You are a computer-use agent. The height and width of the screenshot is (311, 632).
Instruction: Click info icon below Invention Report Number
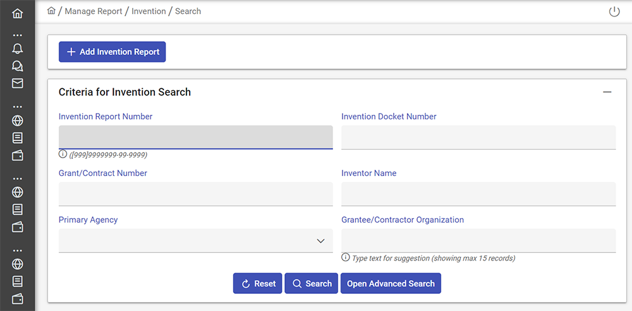coord(63,154)
